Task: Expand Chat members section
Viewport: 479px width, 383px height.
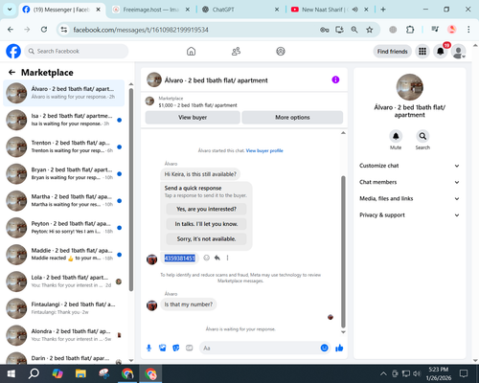Action: point(409,182)
